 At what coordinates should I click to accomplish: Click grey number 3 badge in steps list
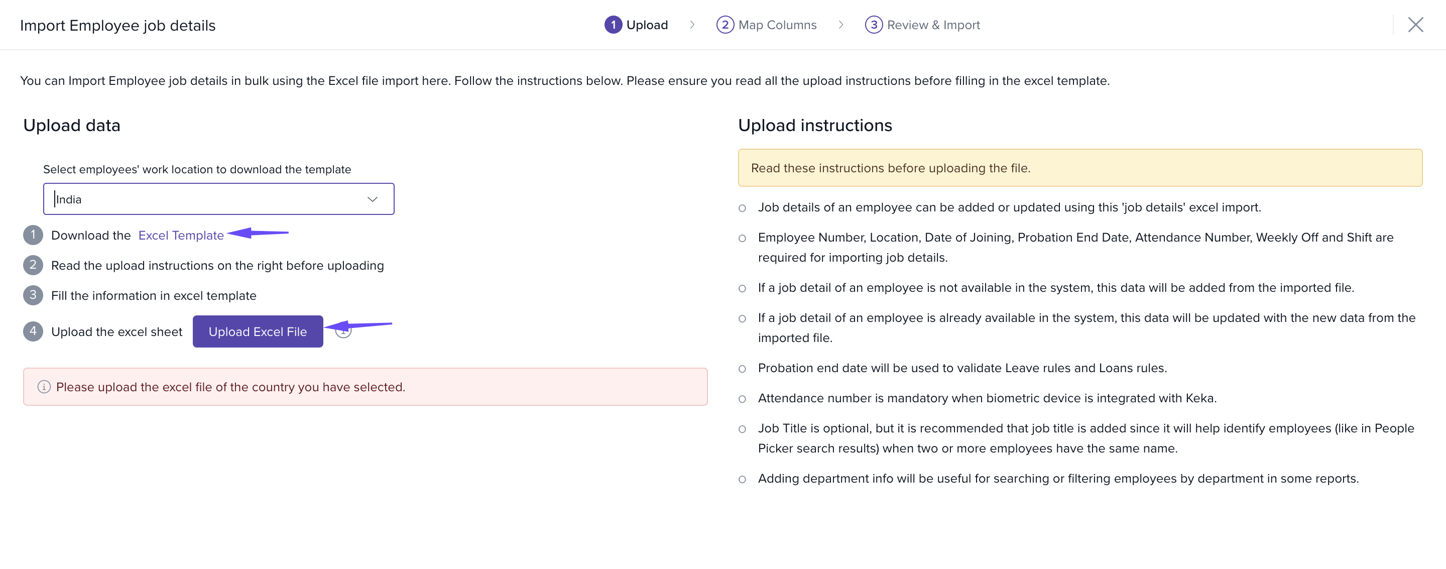pyautogui.click(x=33, y=295)
